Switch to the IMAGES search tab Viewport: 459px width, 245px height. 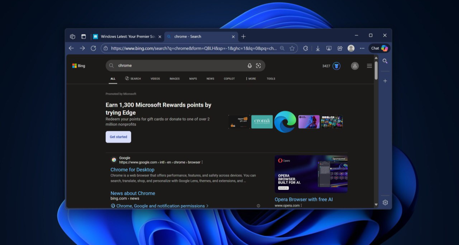pos(174,78)
